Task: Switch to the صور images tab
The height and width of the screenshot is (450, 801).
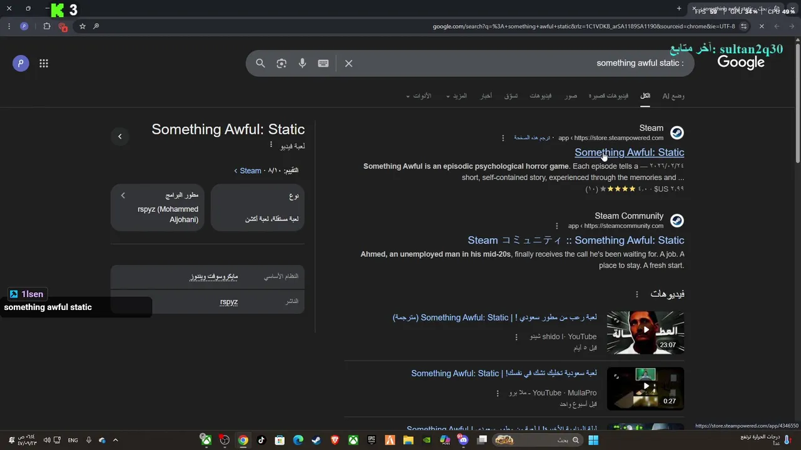Action: (571, 96)
